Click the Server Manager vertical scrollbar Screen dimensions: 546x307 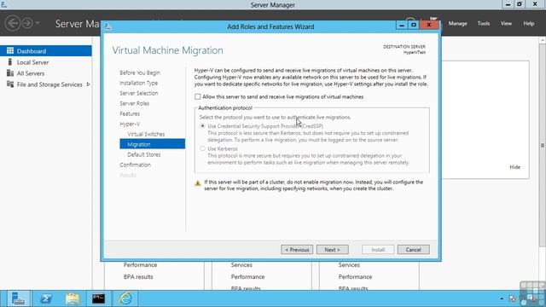tap(543, 145)
